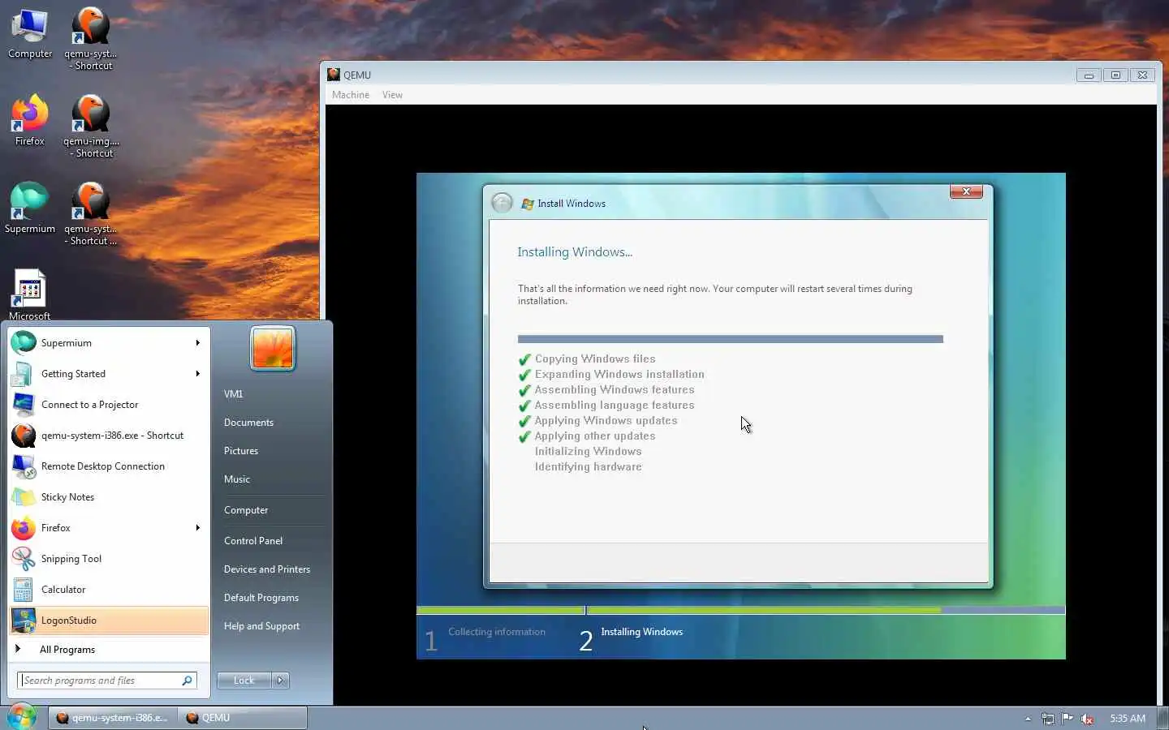Open Help and Support
Viewport: 1169px width, 730px height.
(x=261, y=626)
